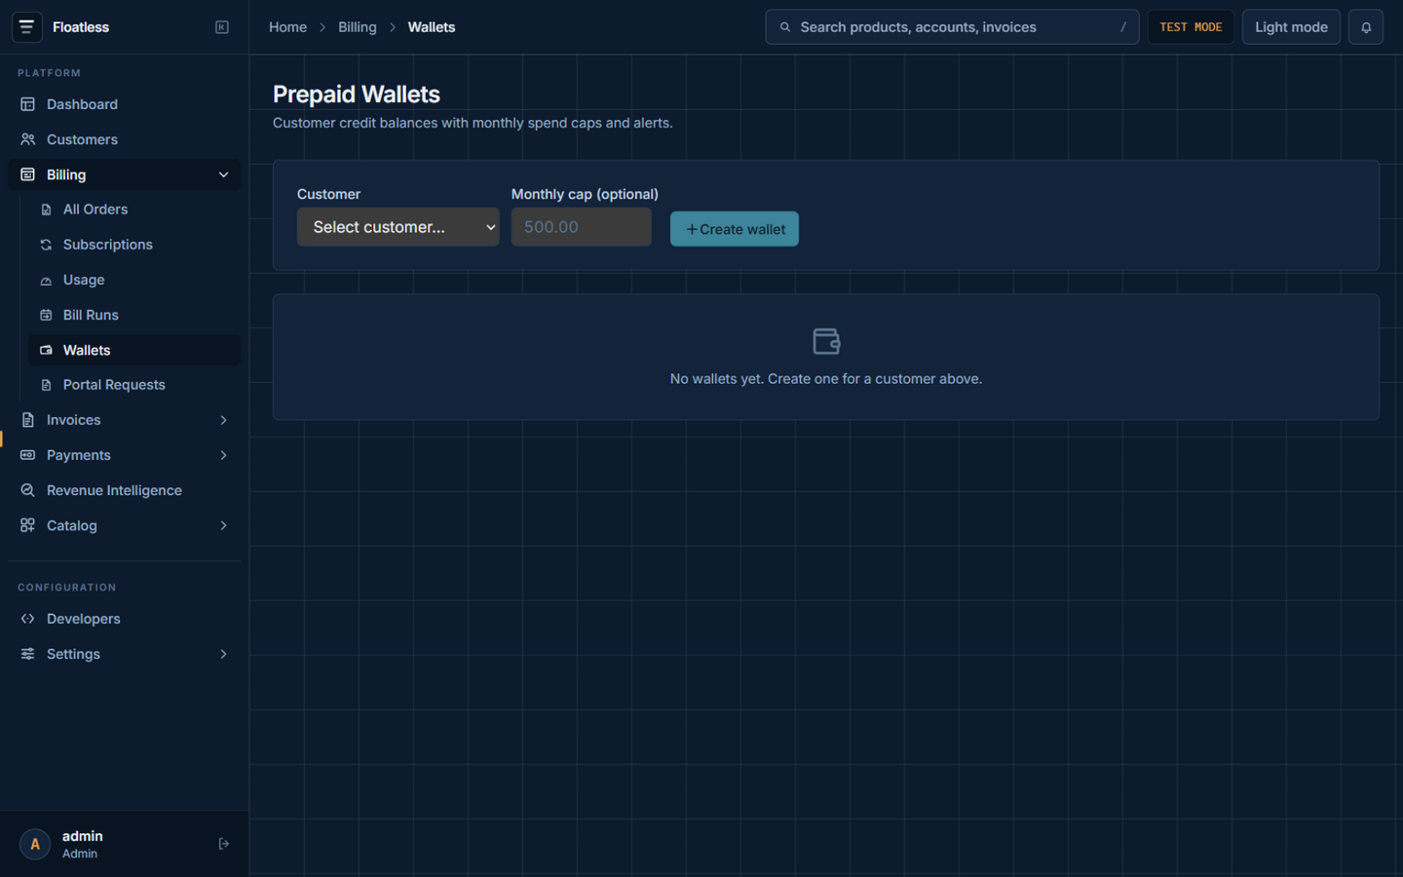Viewport: 1403px width, 877px height.
Task: Click the Floatless logo icon
Action: pos(26,27)
